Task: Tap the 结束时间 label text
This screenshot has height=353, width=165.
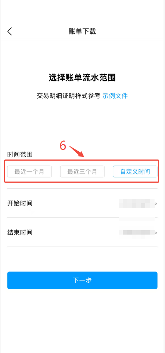Action: click(20, 232)
